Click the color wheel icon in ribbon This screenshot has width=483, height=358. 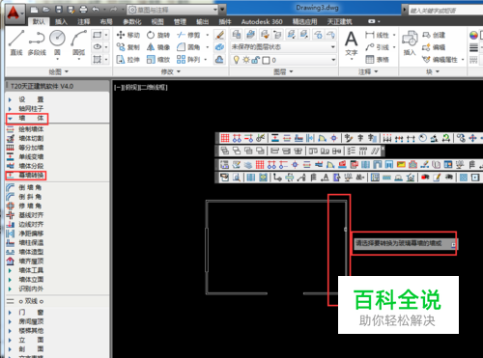coord(473,35)
